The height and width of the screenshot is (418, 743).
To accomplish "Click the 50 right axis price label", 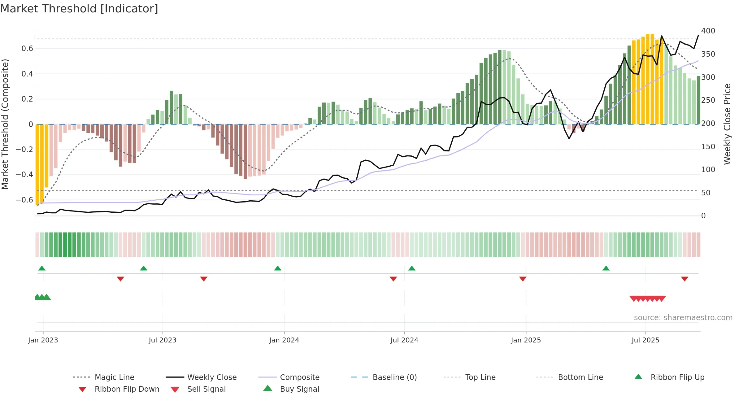I will 706,193.
